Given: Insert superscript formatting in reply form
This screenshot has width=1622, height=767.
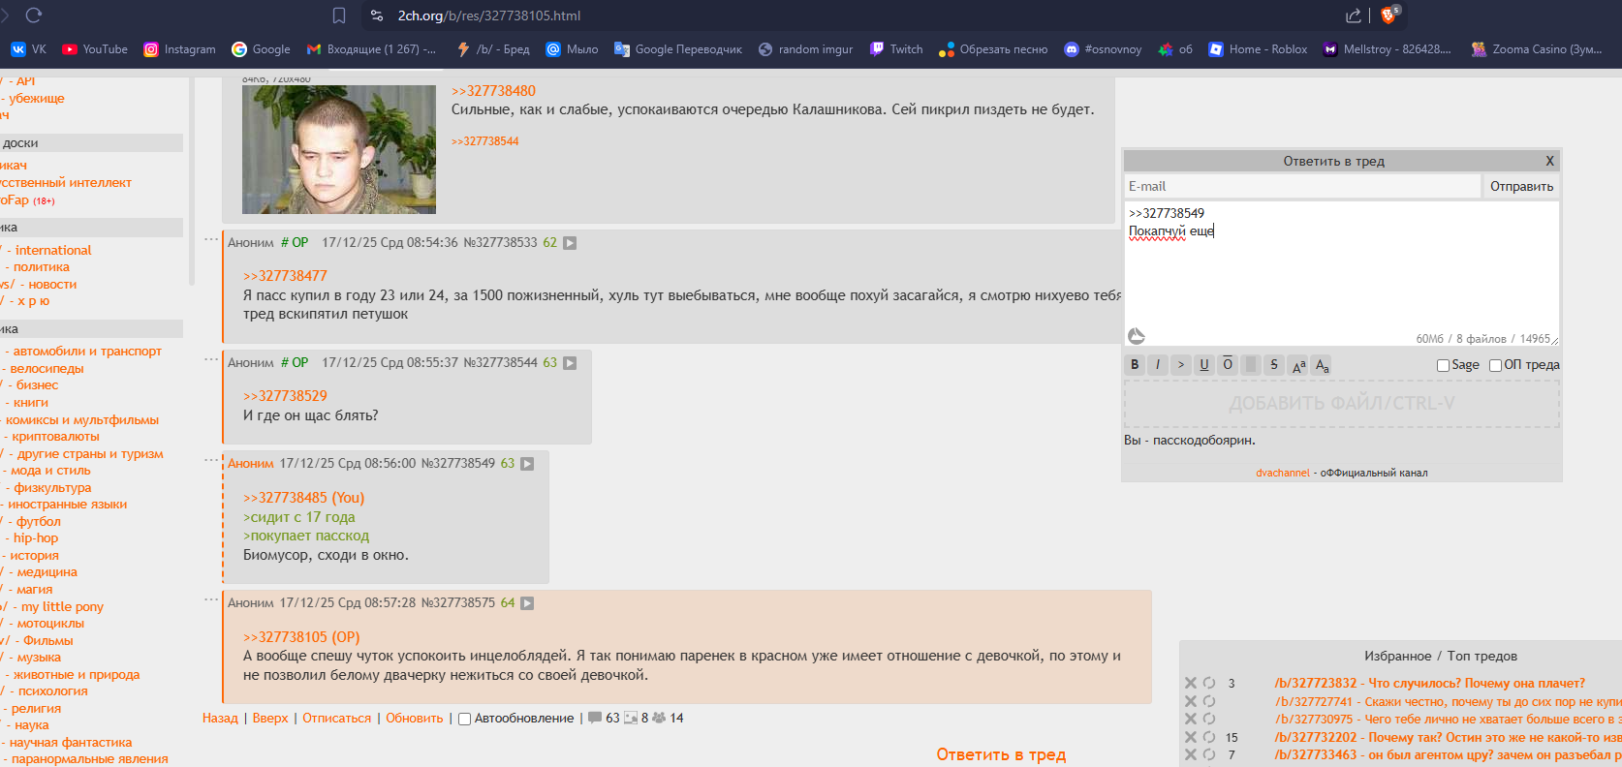Looking at the screenshot, I should 1299,365.
